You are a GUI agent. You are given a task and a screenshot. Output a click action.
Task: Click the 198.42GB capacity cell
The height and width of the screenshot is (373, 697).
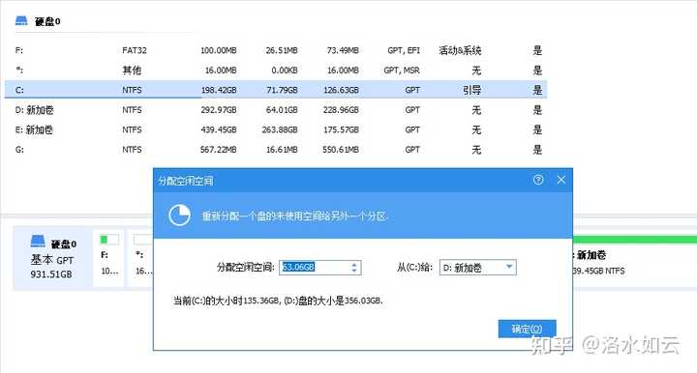[x=218, y=90]
